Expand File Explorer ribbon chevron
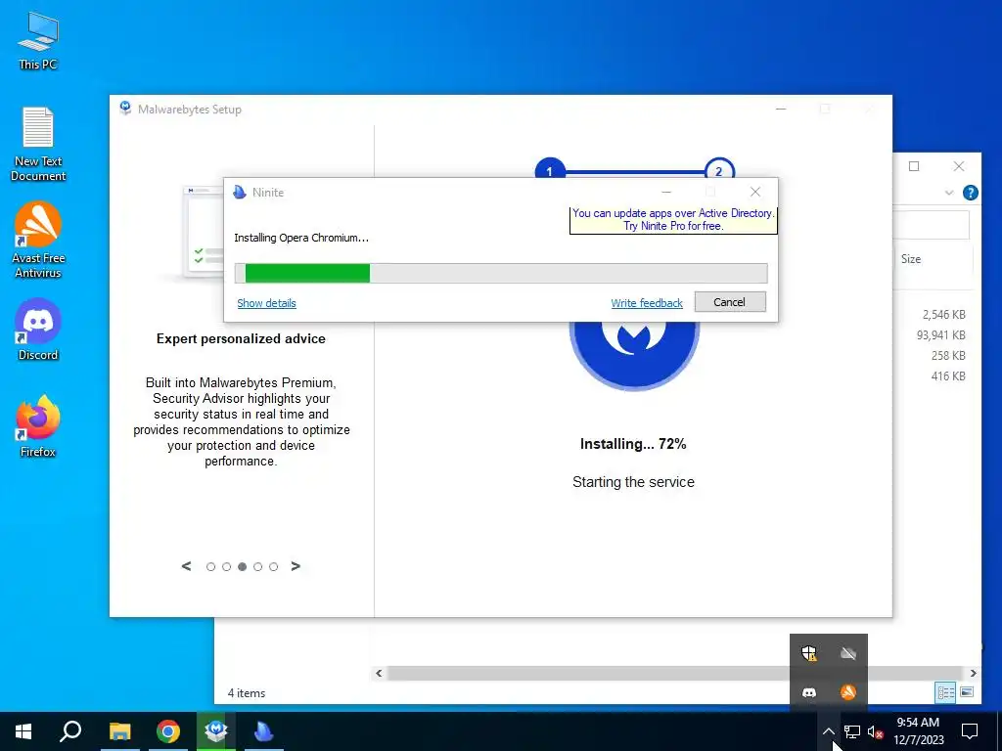The height and width of the screenshot is (751, 1002). [x=949, y=193]
